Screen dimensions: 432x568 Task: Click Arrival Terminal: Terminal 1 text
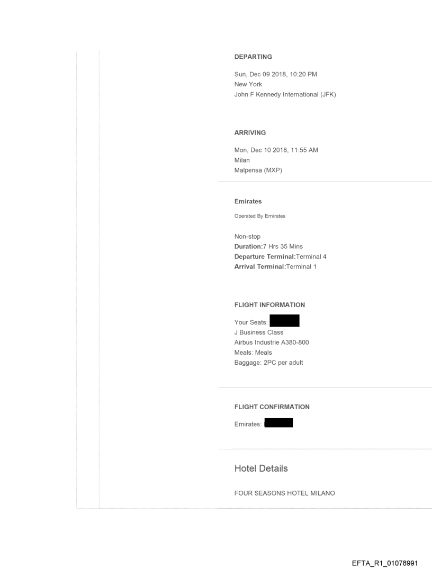click(275, 267)
